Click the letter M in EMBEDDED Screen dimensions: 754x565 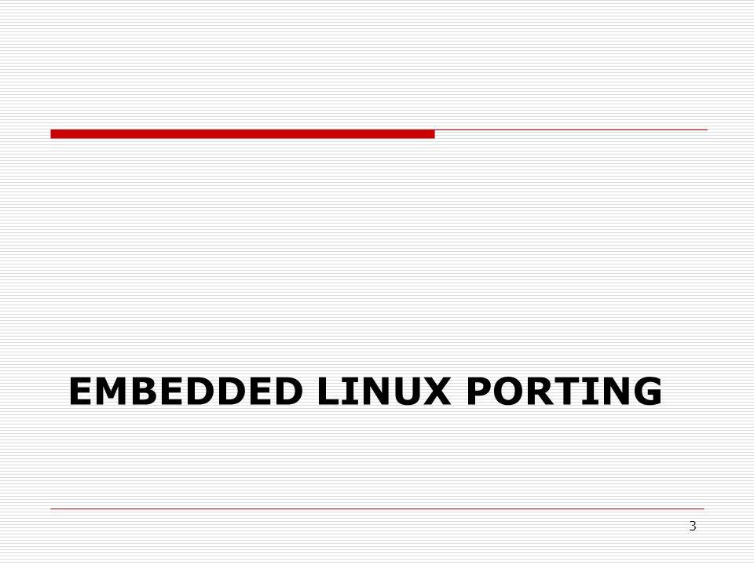pyautogui.click(x=111, y=391)
